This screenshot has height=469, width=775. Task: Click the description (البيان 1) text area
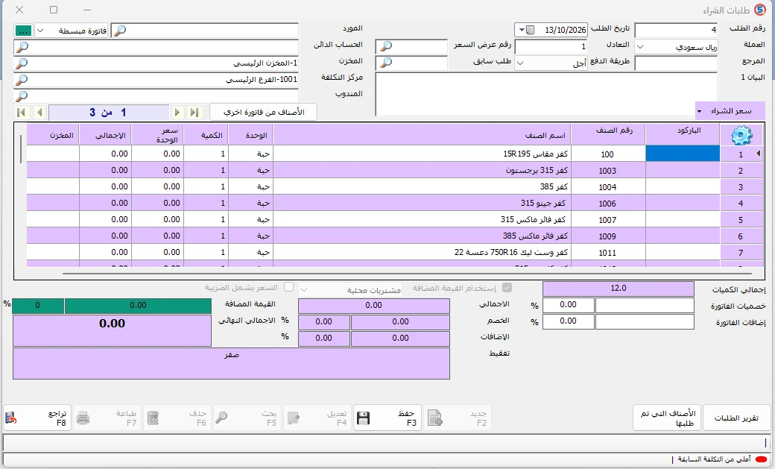coord(546,94)
